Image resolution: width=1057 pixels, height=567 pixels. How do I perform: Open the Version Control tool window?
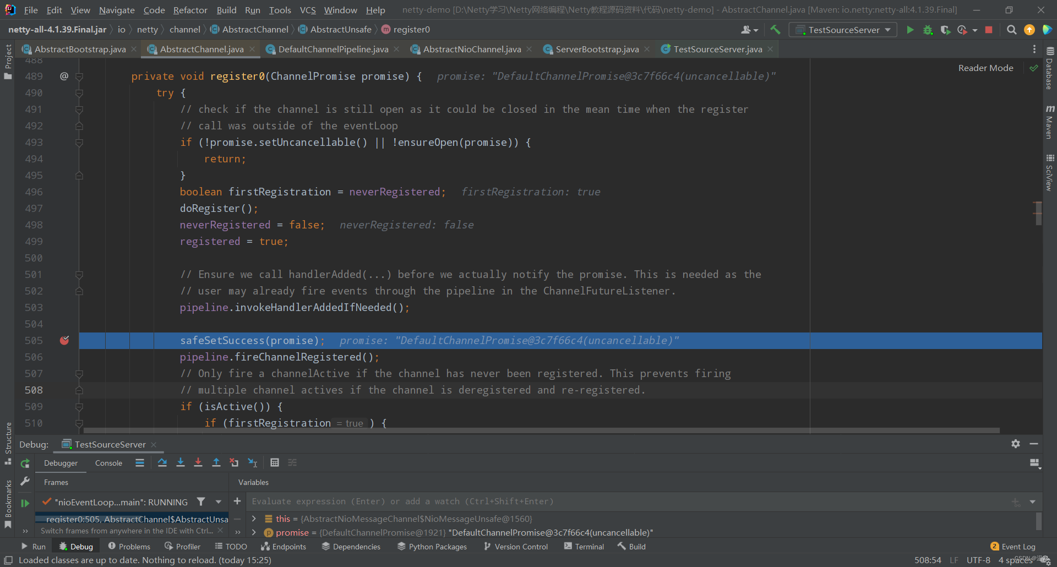click(516, 547)
